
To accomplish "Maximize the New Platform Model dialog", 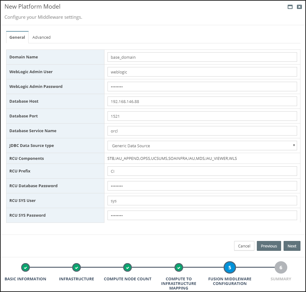I will 290,7.
